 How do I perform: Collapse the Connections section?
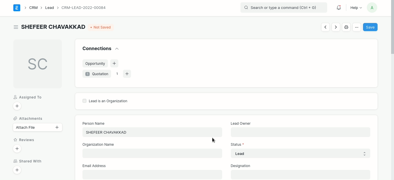tap(117, 49)
